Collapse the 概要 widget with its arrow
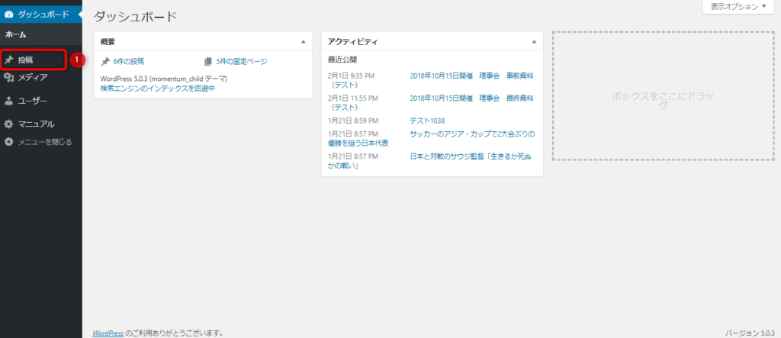This screenshot has width=781, height=338. click(303, 41)
